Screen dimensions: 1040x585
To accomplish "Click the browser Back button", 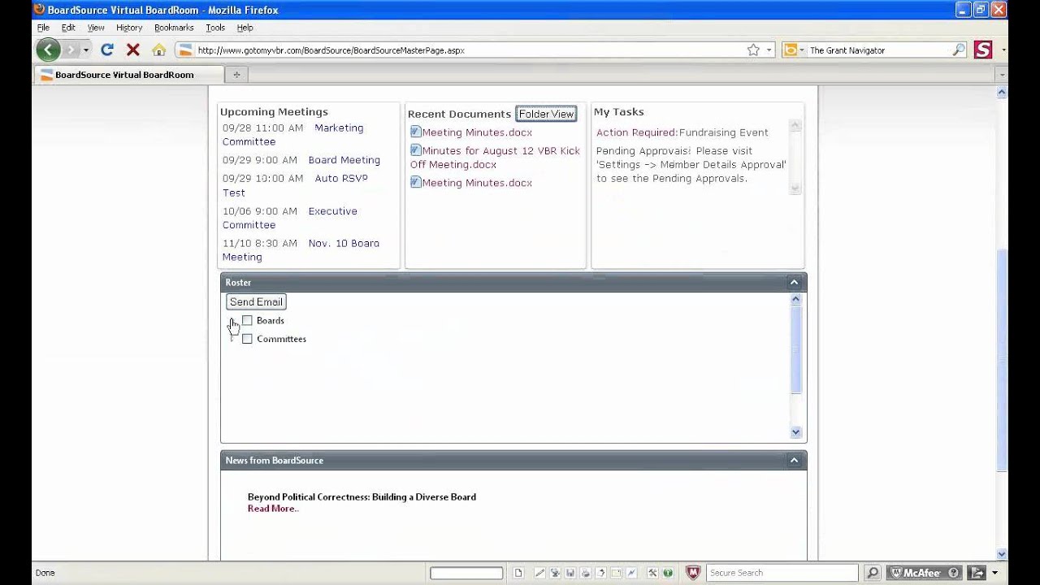I will (x=48, y=50).
